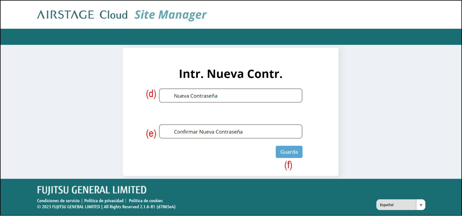Screen dimensions: 462x216
Task: Click the red (e) annotation label
Action: point(151,133)
